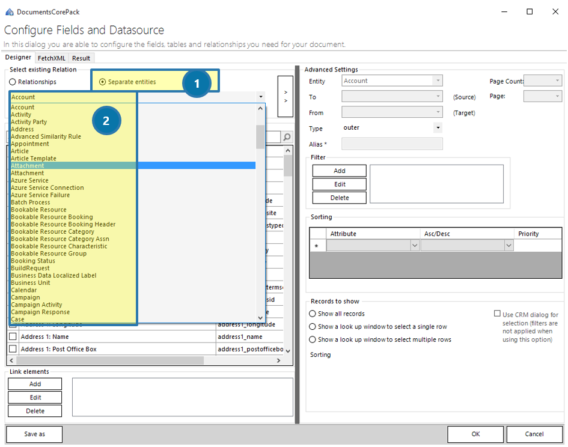Image resolution: width=568 pixels, height=447 pixels.
Task: Select the 'Separate entities' radio button
Action: [x=103, y=81]
